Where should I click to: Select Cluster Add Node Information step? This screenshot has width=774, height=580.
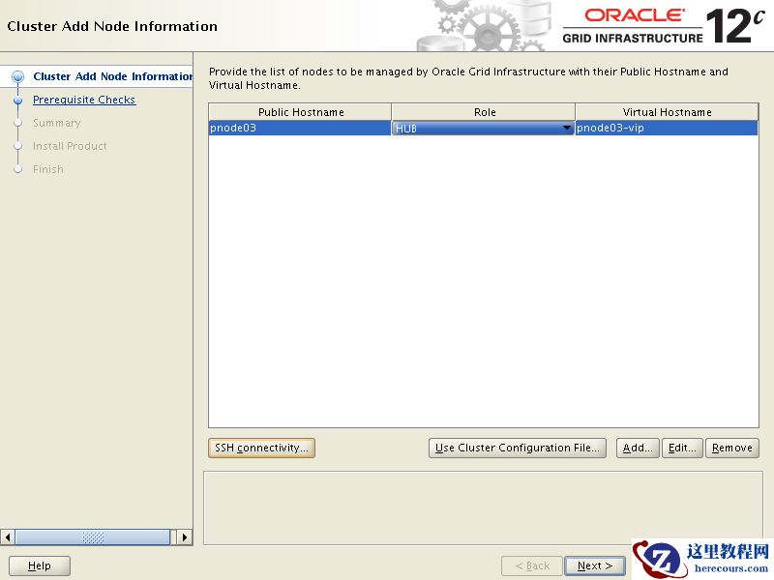coord(112,76)
